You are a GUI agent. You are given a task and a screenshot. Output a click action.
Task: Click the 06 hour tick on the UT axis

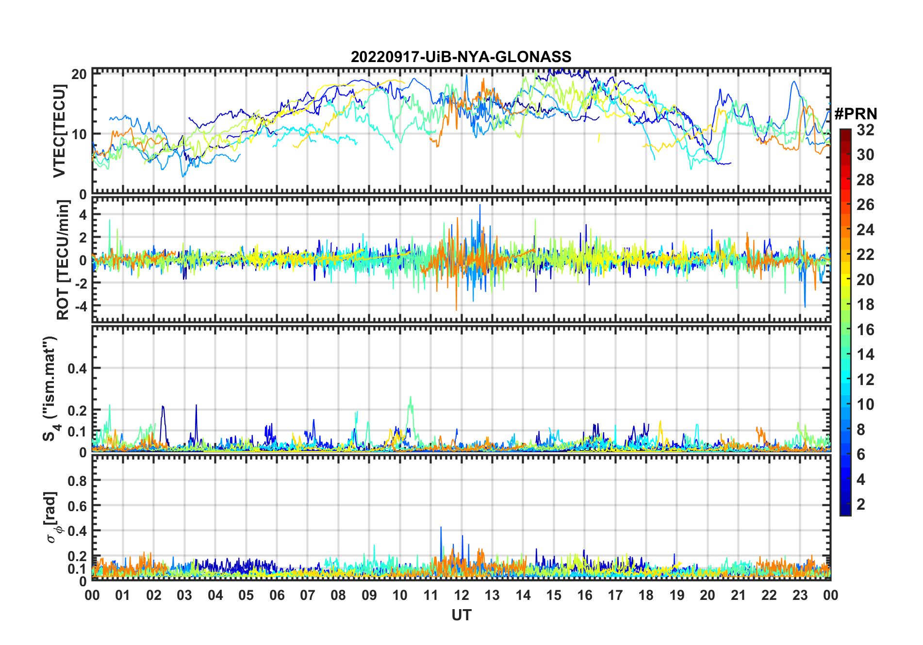tap(277, 595)
